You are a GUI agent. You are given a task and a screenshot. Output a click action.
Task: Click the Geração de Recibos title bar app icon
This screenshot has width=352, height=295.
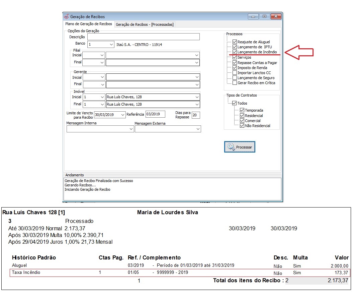click(66, 17)
